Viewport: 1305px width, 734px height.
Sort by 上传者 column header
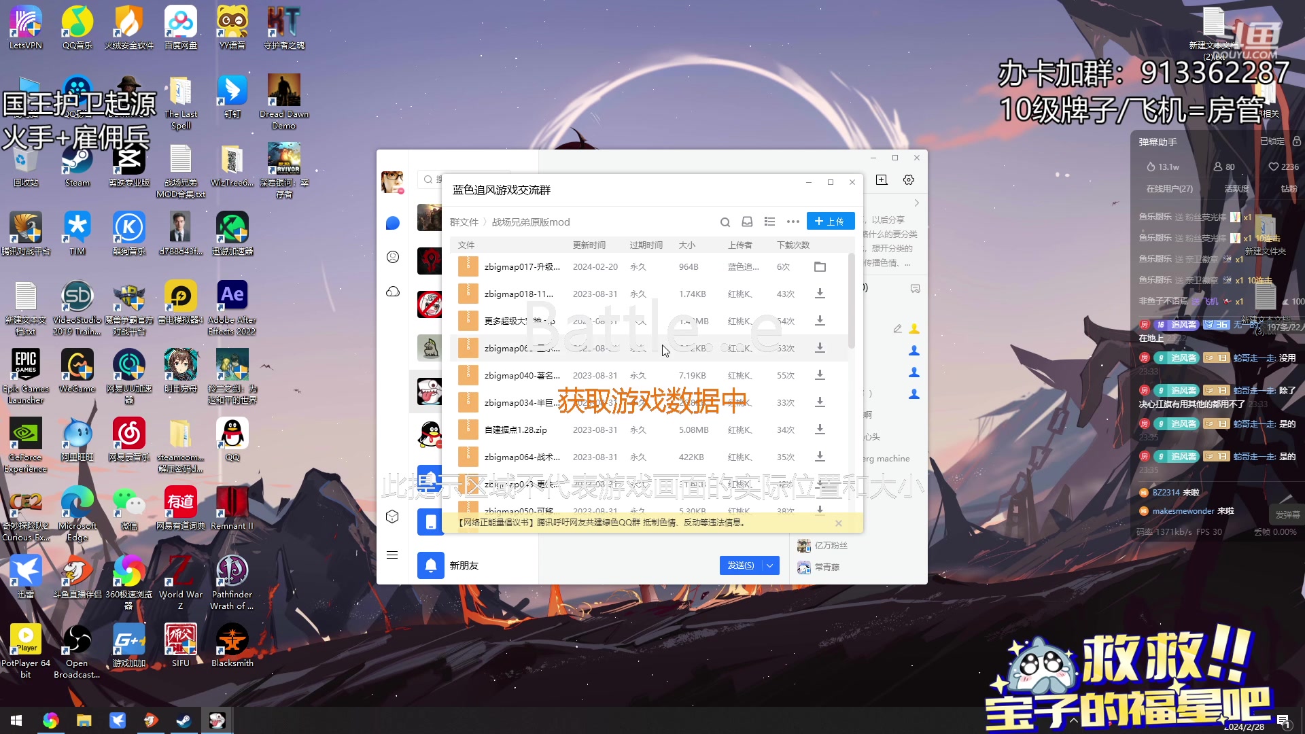pyautogui.click(x=739, y=245)
